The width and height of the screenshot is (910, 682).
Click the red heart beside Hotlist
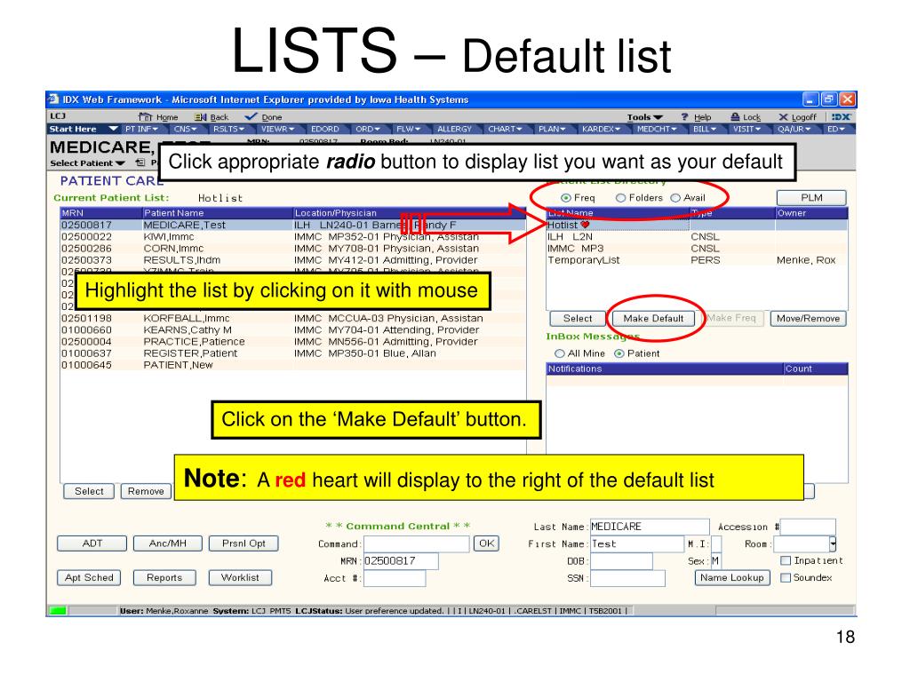click(x=586, y=225)
